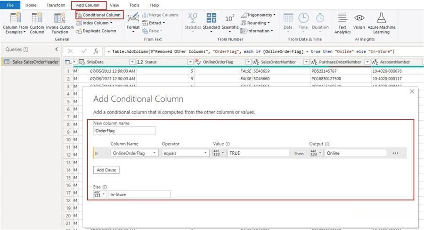
Task: Open Standard number operations
Action: [211, 23]
